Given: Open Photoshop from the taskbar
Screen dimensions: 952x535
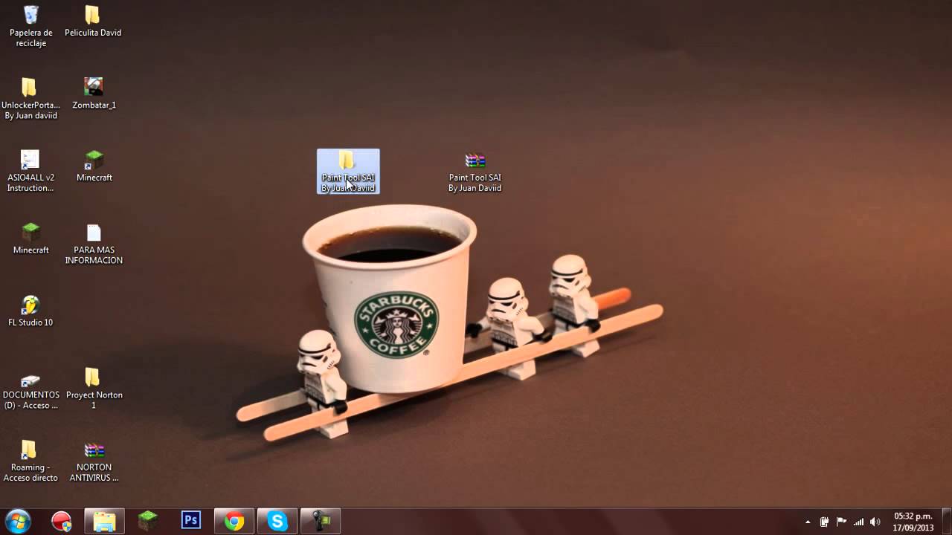Looking at the screenshot, I should point(191,521).
